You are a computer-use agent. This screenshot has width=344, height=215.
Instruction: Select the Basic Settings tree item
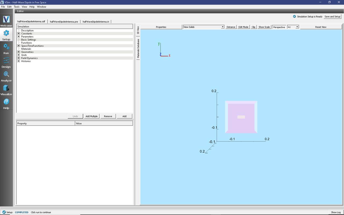pyautogui.click(x=28, y=40)
